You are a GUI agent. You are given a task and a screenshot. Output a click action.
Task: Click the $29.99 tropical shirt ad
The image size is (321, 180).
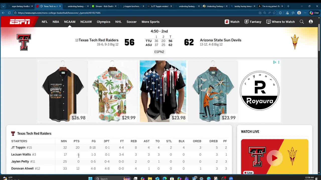tap(113, 91)
